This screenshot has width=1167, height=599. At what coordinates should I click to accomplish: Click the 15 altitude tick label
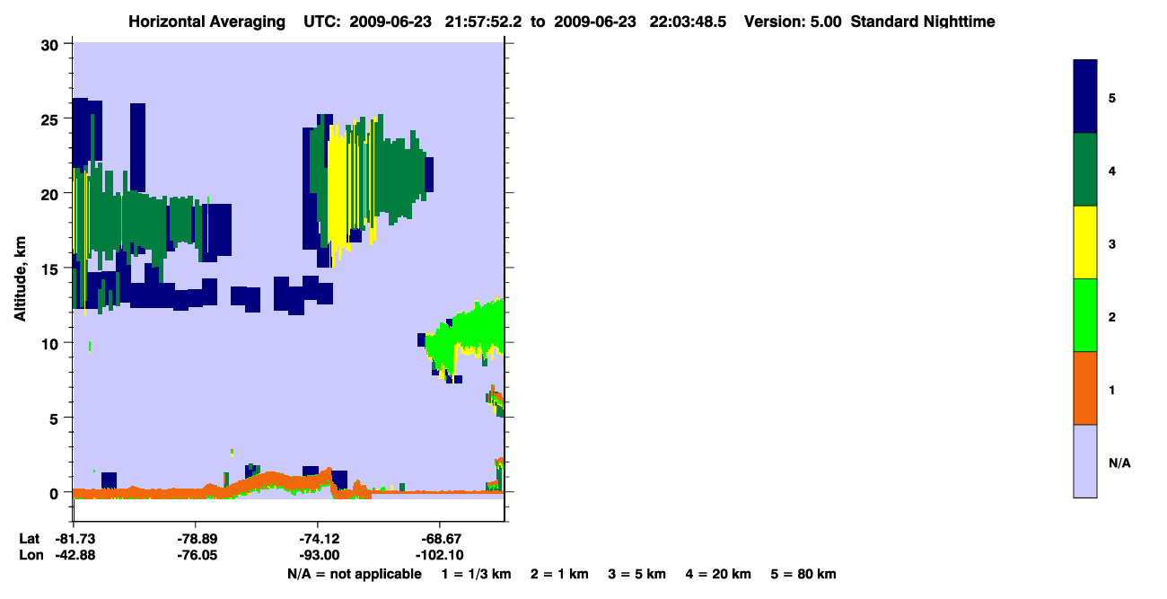click(52, 269)
